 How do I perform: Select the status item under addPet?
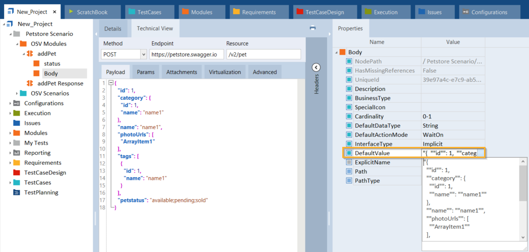[52, 64]
